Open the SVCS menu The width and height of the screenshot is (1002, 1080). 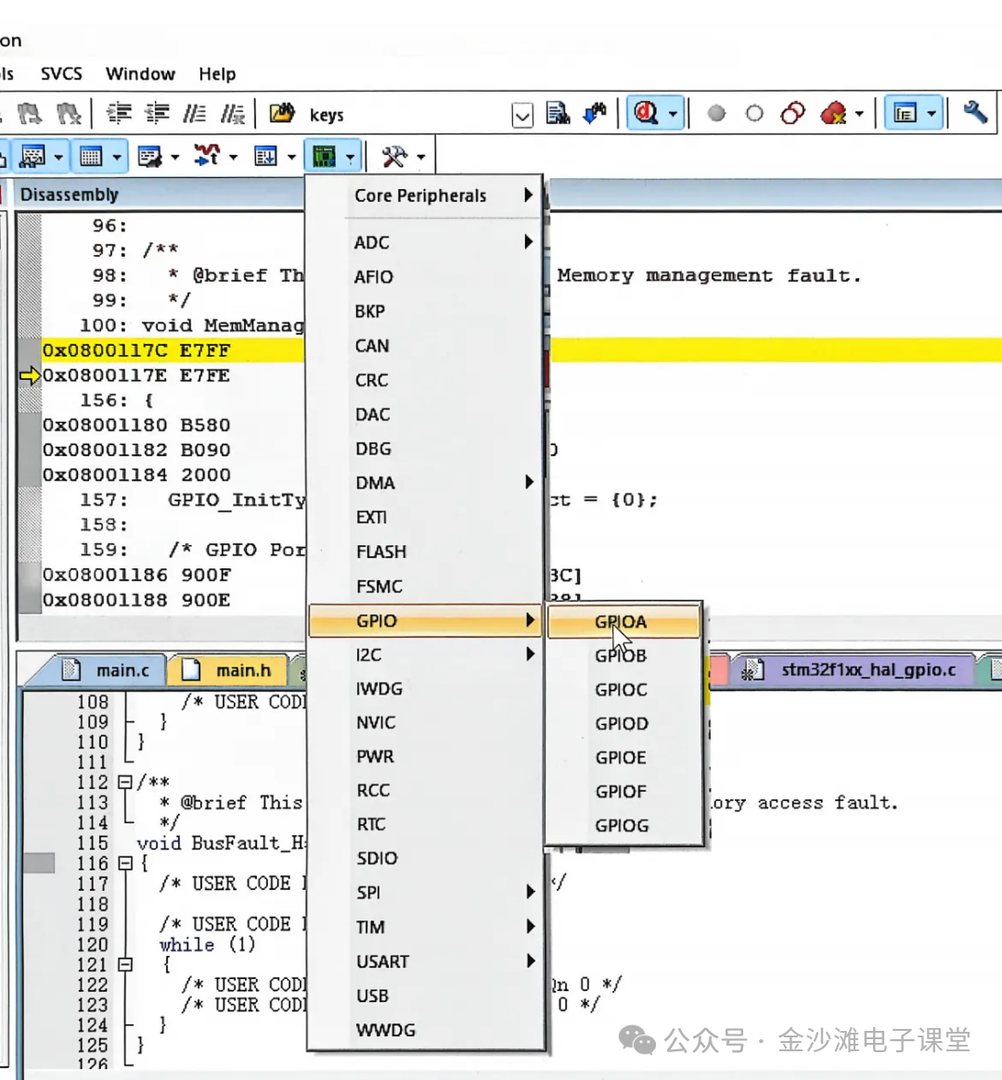tap(61, 73)
